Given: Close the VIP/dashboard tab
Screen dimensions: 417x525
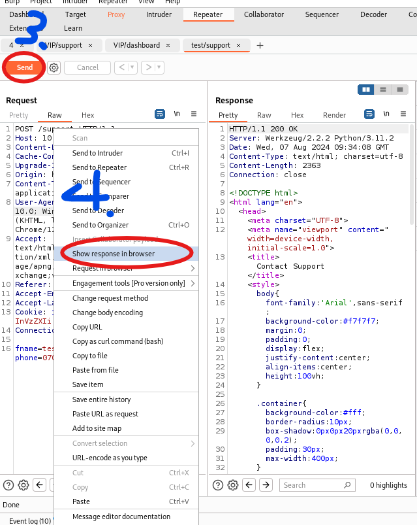Looking at the screenshot, I should point(168,46).
